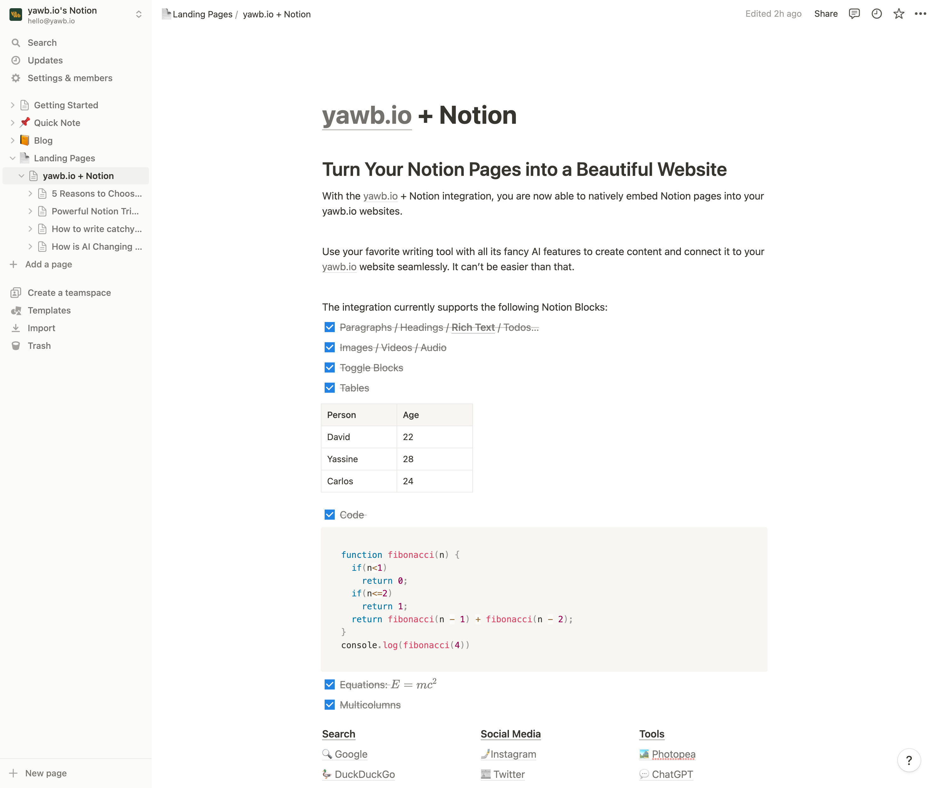Image resolution: width=937 pixels, height=788 pixels.
Task: Expand the Getting Started page tree
Action: 13,105
